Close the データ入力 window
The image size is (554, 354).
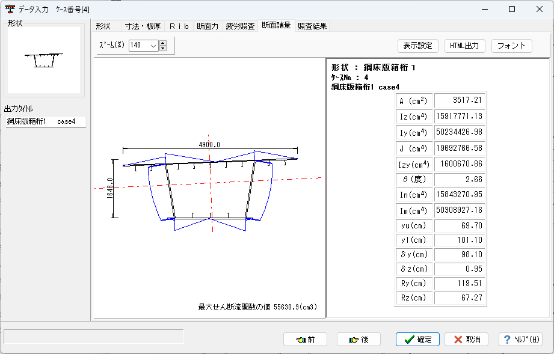pyautogui.click(x=539, y=9)
